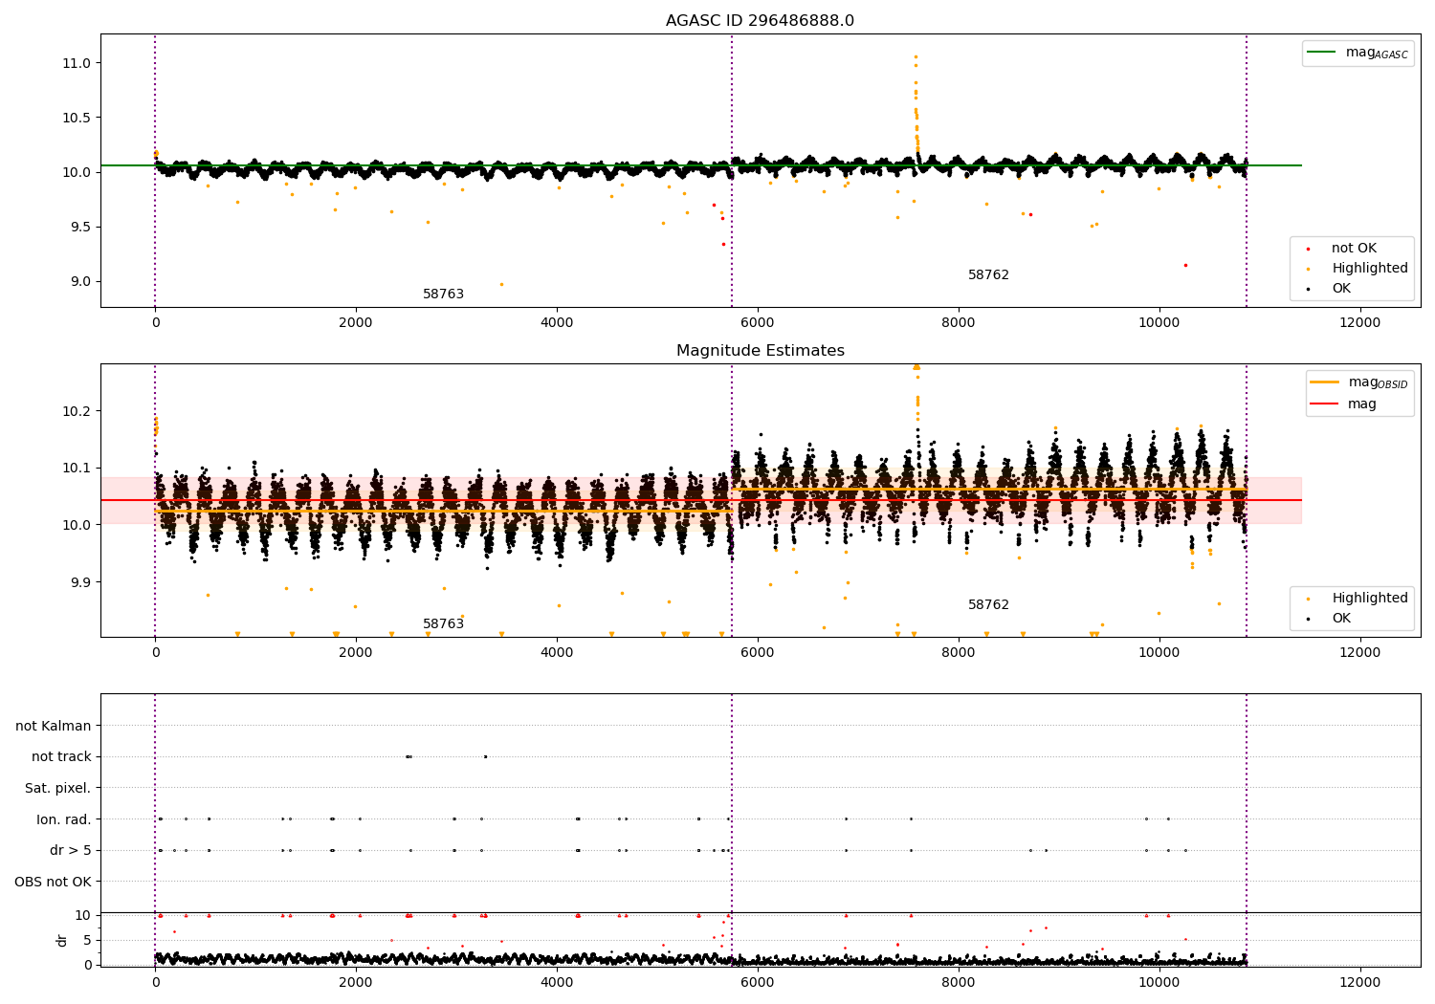The width and height of the screenshot is (1435, 1004).
Task: Click the '11.0' y-axis tick of top plot
Action: tap(78, 63)
